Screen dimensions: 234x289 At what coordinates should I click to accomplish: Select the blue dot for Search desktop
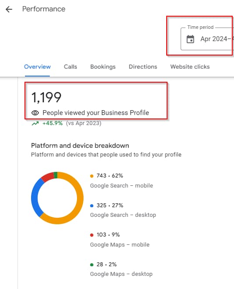point(92,205)
